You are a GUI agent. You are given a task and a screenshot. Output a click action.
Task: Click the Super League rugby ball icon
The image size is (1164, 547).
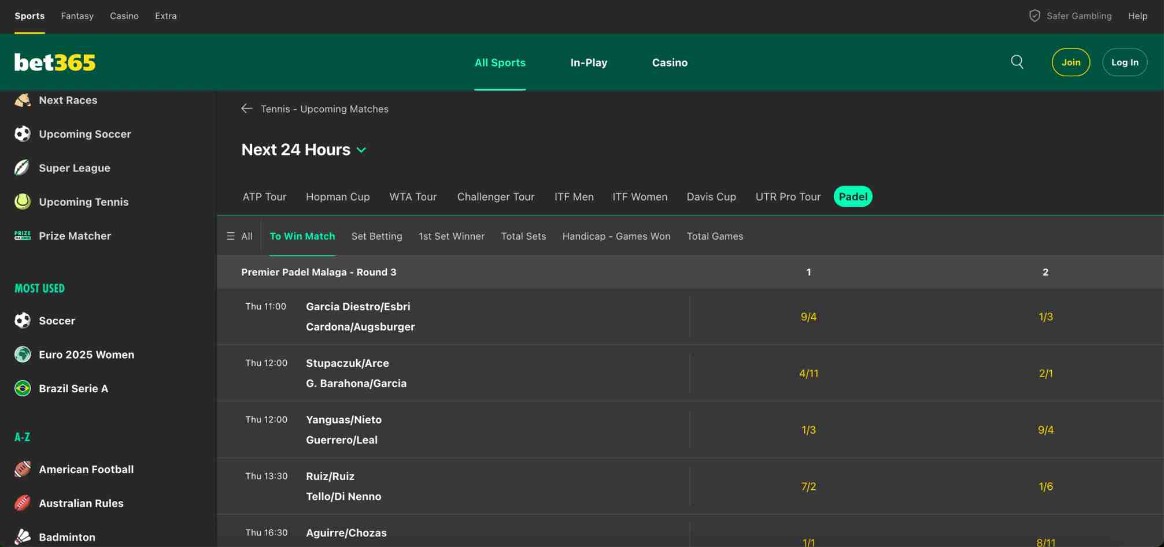pyautogui.click(x=23, y=168)
